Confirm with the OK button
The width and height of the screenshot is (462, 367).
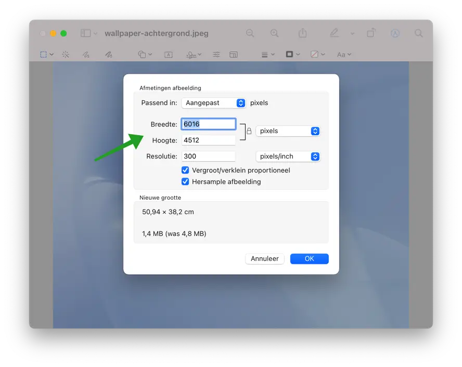coord(309,259)
